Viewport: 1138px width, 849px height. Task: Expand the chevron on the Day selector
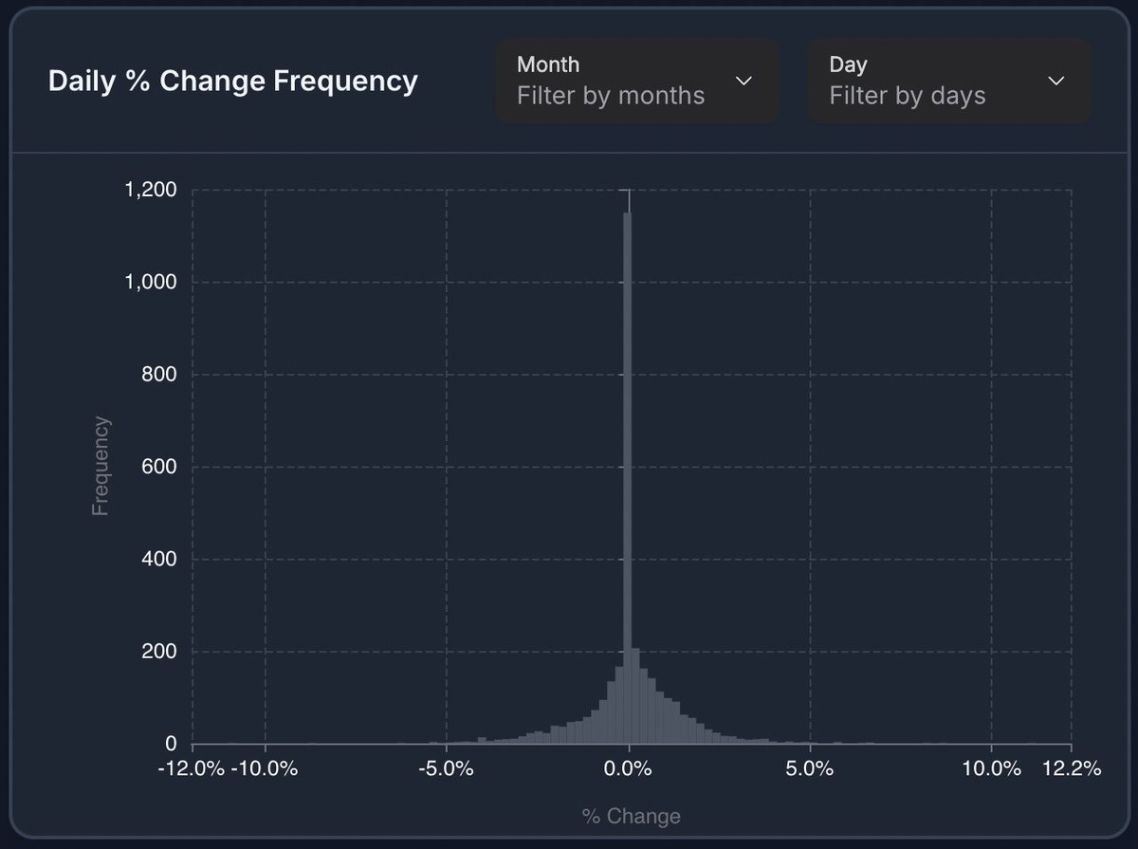[1056, 81]
